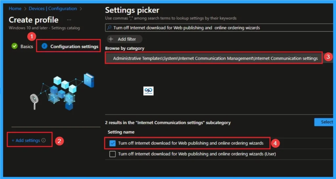Click the settings search input field
The width and height of the screenshot is (336, 179).
coord(219,28)
